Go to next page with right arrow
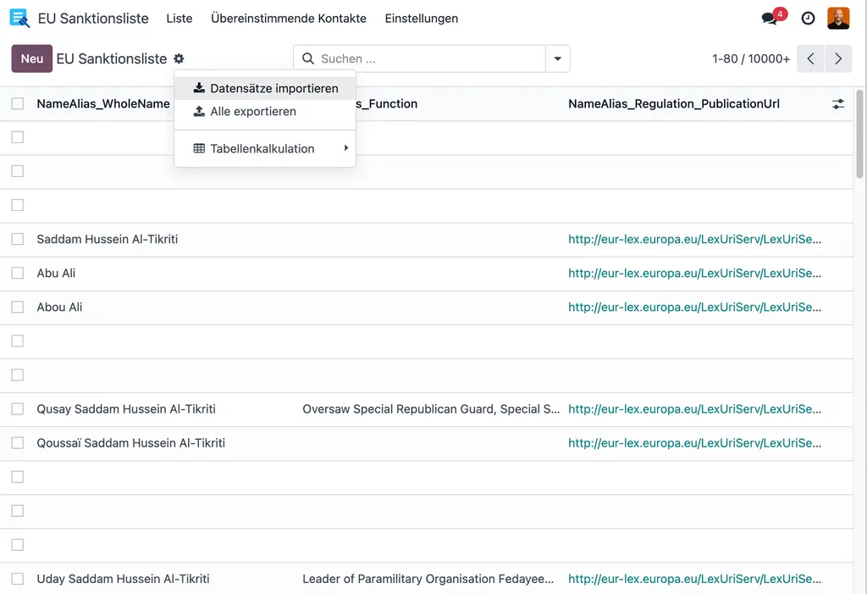 click(x=837, y=58)
